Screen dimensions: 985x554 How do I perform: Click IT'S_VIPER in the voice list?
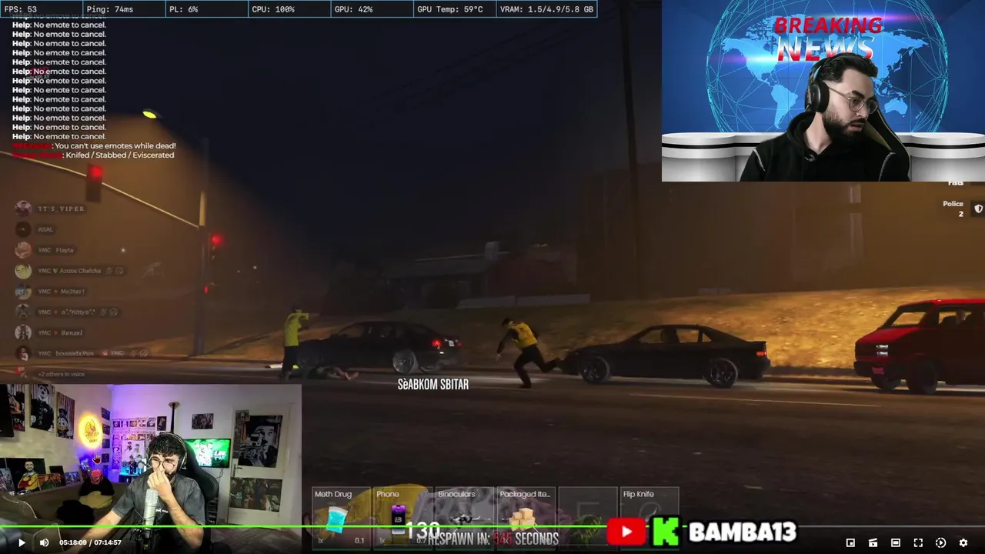pos(62,209)
